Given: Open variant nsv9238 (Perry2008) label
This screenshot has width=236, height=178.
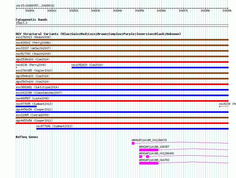Looking at the screenshot, I should click(31, 65).
